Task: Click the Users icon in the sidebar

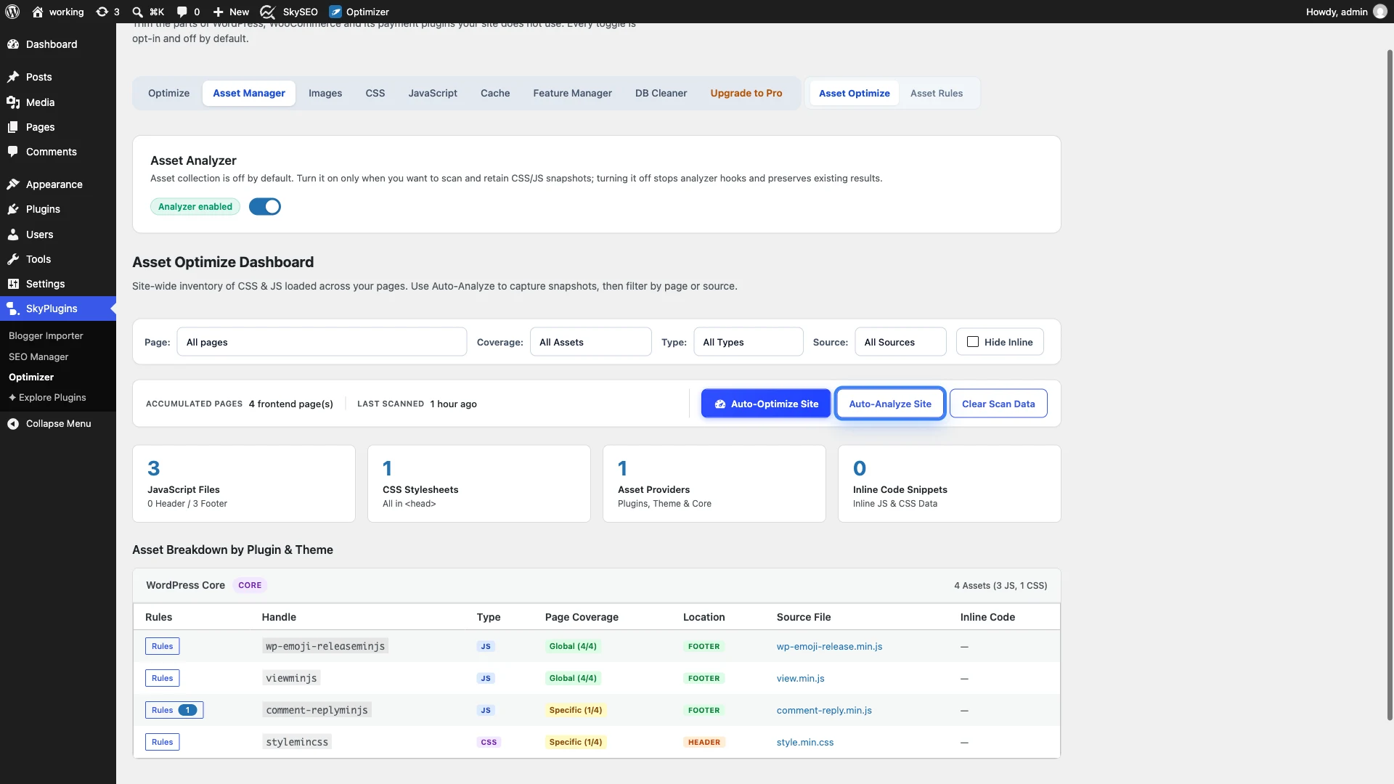Action: pyautogui.click(x=13, y=234)
